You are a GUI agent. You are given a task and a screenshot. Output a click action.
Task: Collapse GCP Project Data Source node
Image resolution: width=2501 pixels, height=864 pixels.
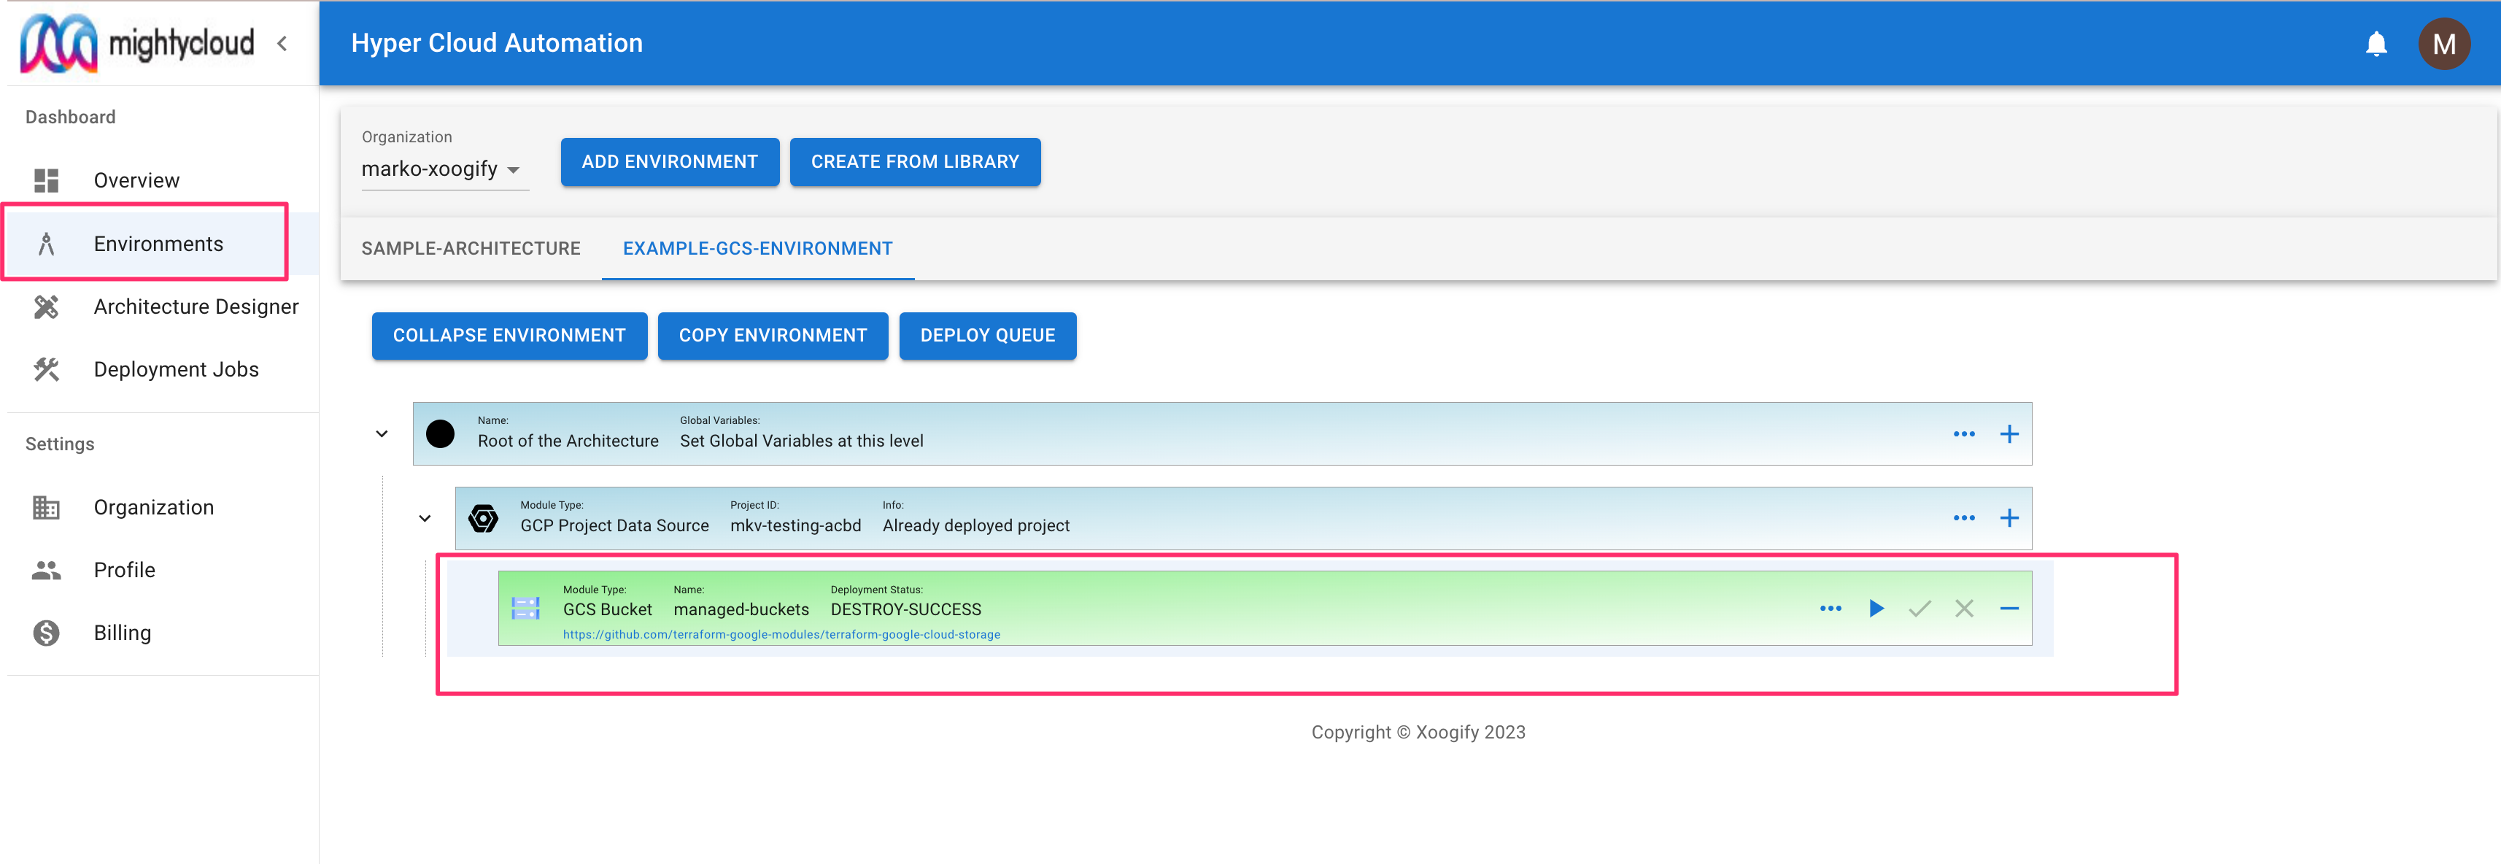pyautogui.click(x=425, y=518)
